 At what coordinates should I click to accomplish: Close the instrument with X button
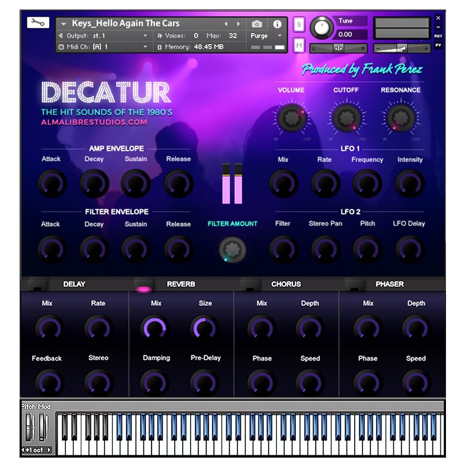point(438,18)
